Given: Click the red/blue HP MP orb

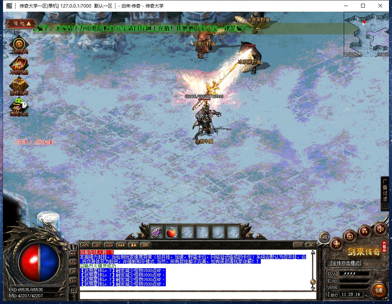Looking at the screenshot, I should point(39,262).
